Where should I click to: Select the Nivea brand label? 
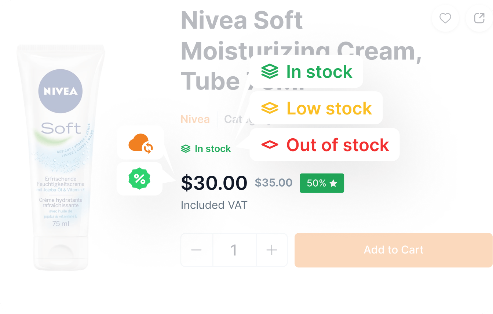[195, 119]
